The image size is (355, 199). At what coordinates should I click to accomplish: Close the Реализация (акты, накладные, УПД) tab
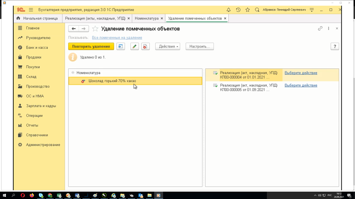pyautogui.click(x=129, y=19)
